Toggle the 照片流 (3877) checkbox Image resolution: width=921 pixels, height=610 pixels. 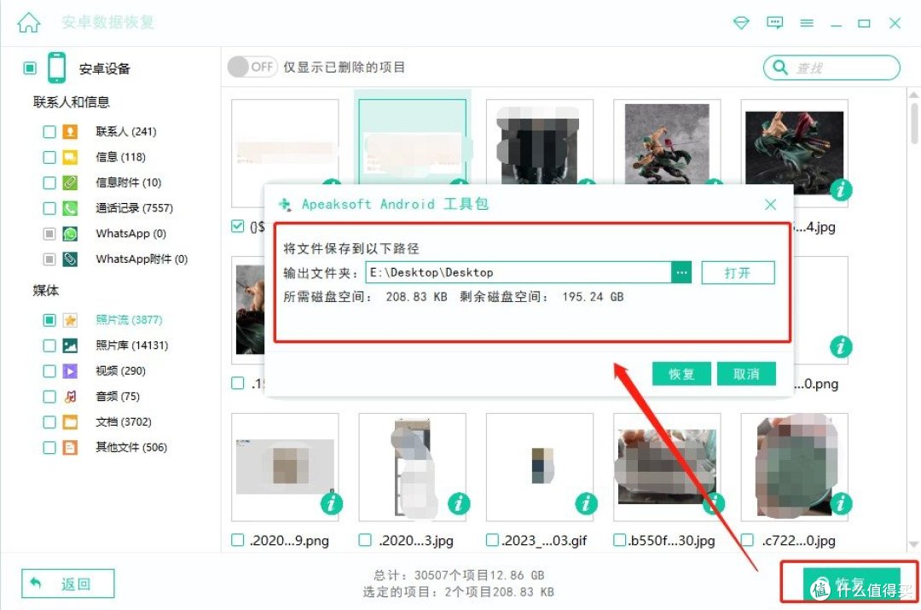[x=49, y=320]
